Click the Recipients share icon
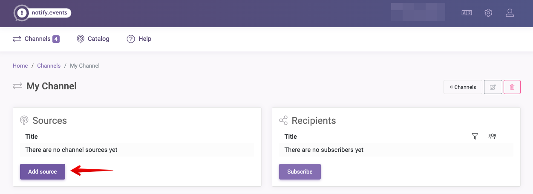This screenshot has height=194, width=533. pos(283,120)
